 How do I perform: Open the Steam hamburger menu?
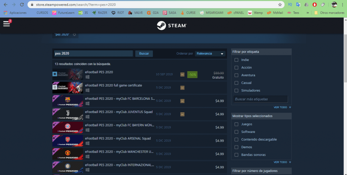(x=7, y=23)
